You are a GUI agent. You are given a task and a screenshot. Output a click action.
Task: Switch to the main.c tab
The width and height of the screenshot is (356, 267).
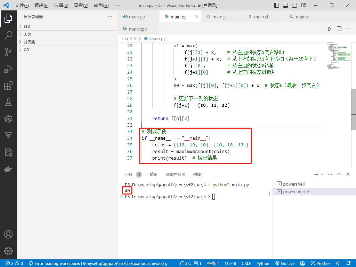tap(306, 17)
